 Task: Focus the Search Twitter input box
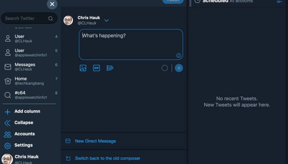[x=25, y=18]
